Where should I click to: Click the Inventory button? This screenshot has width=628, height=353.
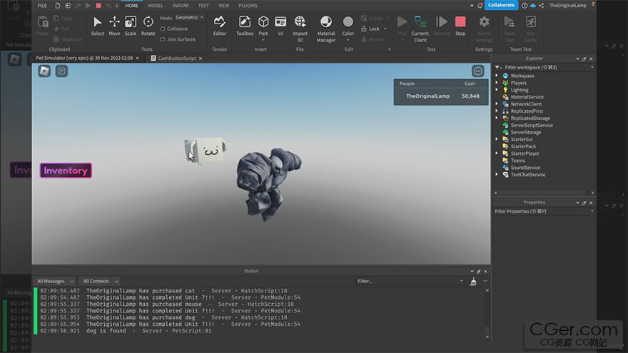(66, 170)
